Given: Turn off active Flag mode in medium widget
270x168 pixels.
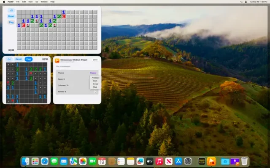Looking at the screenshot, I should (28, 59).
